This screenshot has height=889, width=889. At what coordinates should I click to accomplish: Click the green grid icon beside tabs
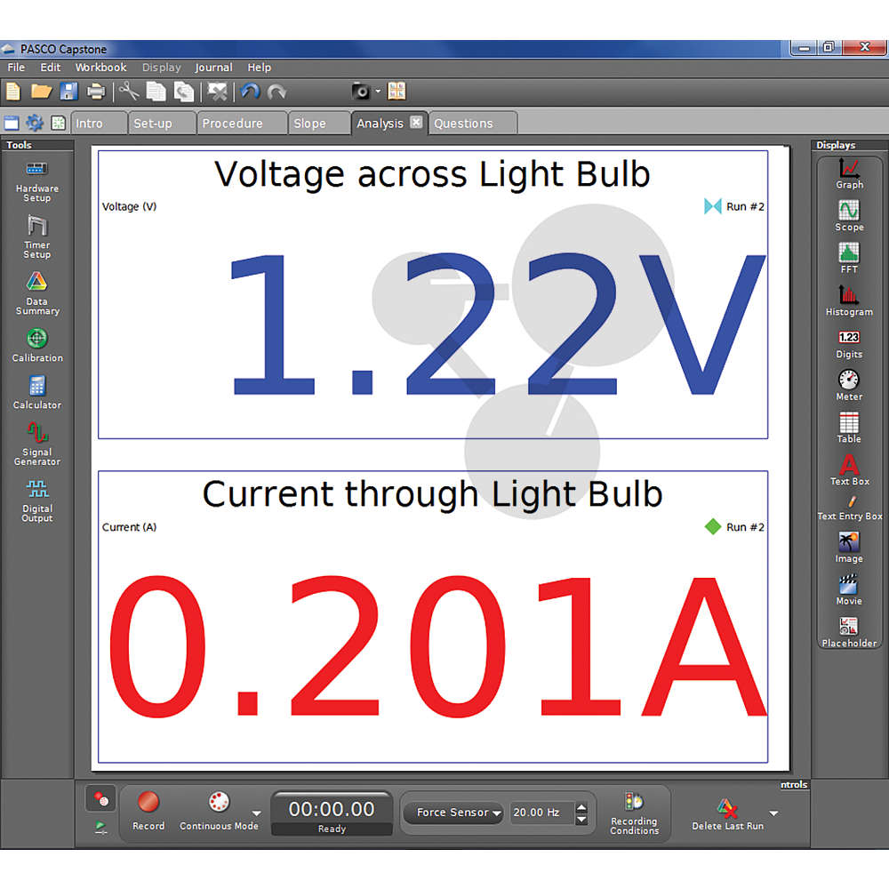coord(58,123)
